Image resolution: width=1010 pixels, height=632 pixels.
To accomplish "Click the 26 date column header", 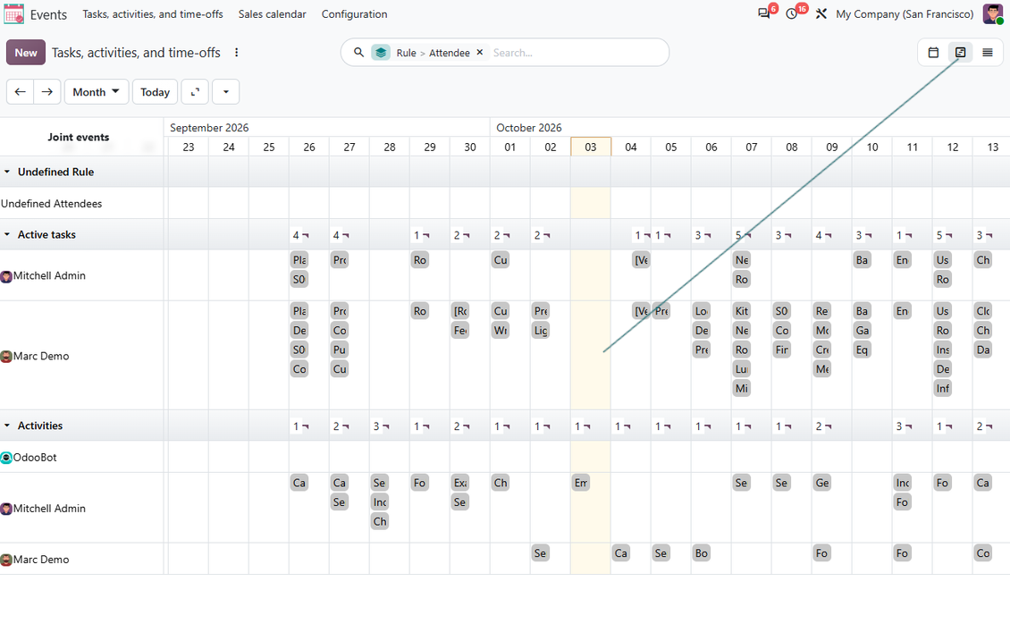I will [x=309, y=147].
